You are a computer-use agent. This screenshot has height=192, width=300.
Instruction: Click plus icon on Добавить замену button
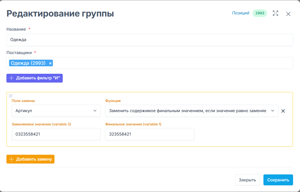point(11,159)
